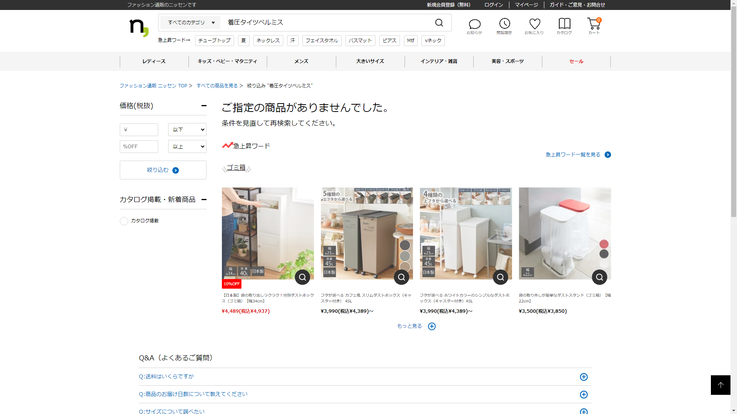Screen dimensions: 737x414
Task: Collapse the カタログ掲載・新着商品 filter section
Action: (x=204, y=199)
